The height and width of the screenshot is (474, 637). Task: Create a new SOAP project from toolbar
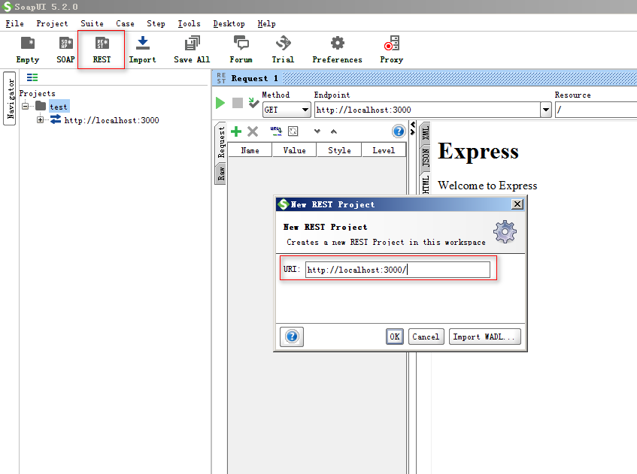[x=65, y=50]
